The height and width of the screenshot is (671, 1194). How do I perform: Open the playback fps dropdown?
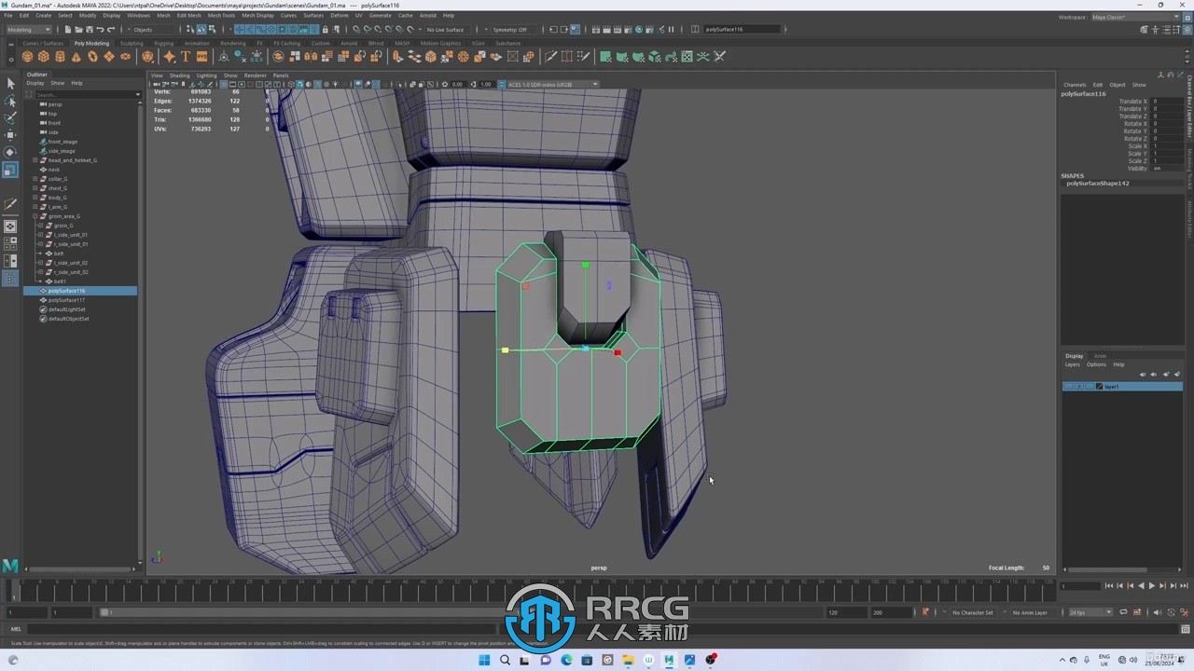pyautogui.click(x=1090, y=612)
